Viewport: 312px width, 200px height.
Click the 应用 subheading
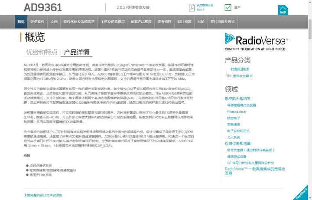click(27, 156)
